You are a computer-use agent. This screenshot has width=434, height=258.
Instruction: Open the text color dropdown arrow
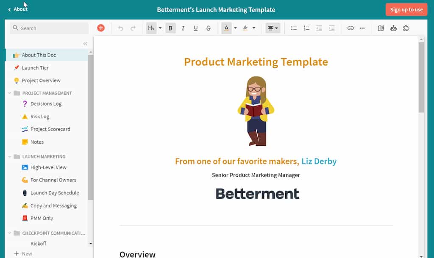235,28
